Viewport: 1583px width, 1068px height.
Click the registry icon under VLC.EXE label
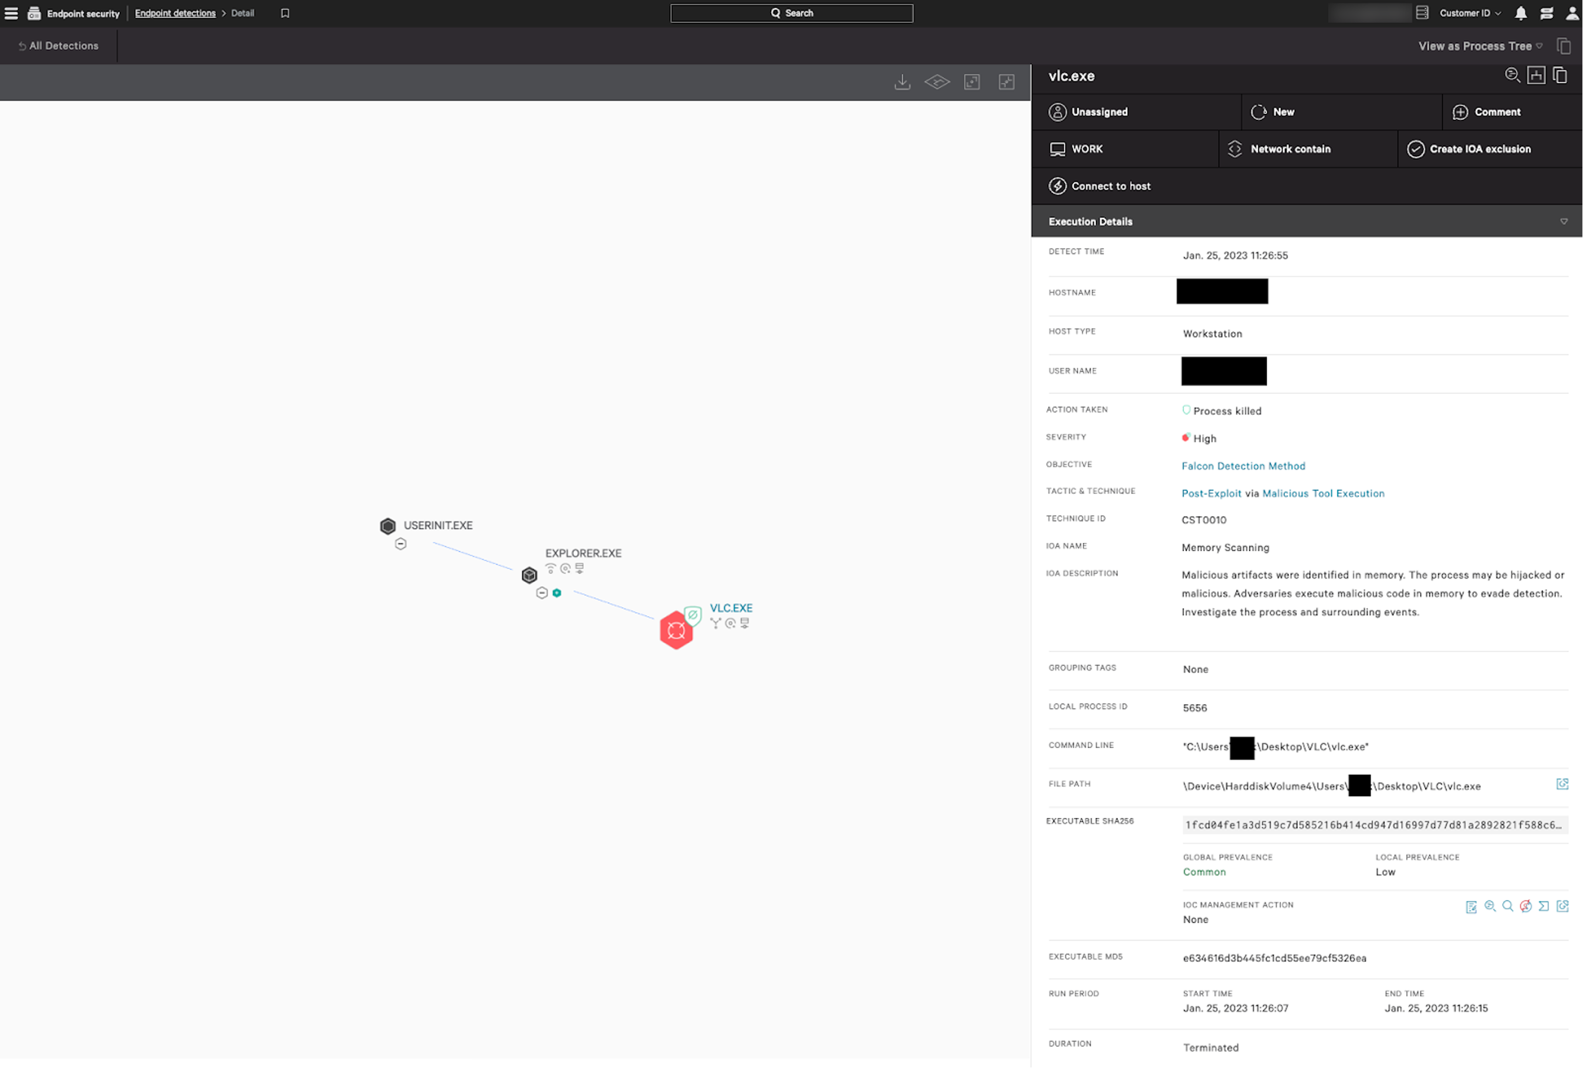pyautogui.click(x=744, y=623)
